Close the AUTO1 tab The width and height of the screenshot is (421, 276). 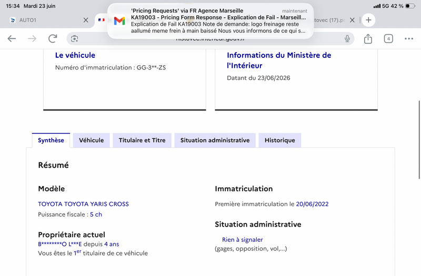[x=86, y=20]
